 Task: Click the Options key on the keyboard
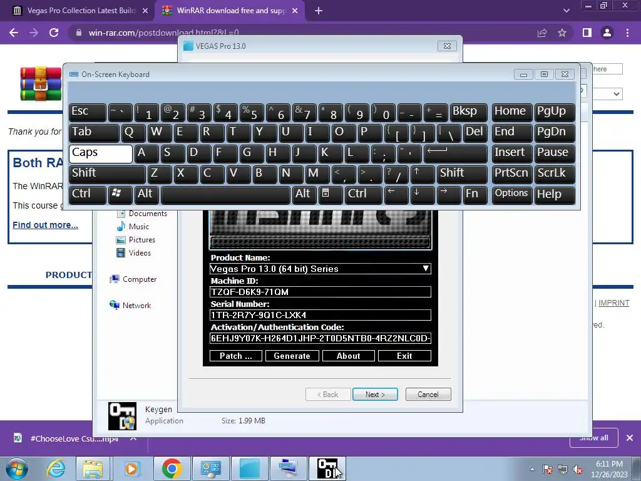(512, 195)
